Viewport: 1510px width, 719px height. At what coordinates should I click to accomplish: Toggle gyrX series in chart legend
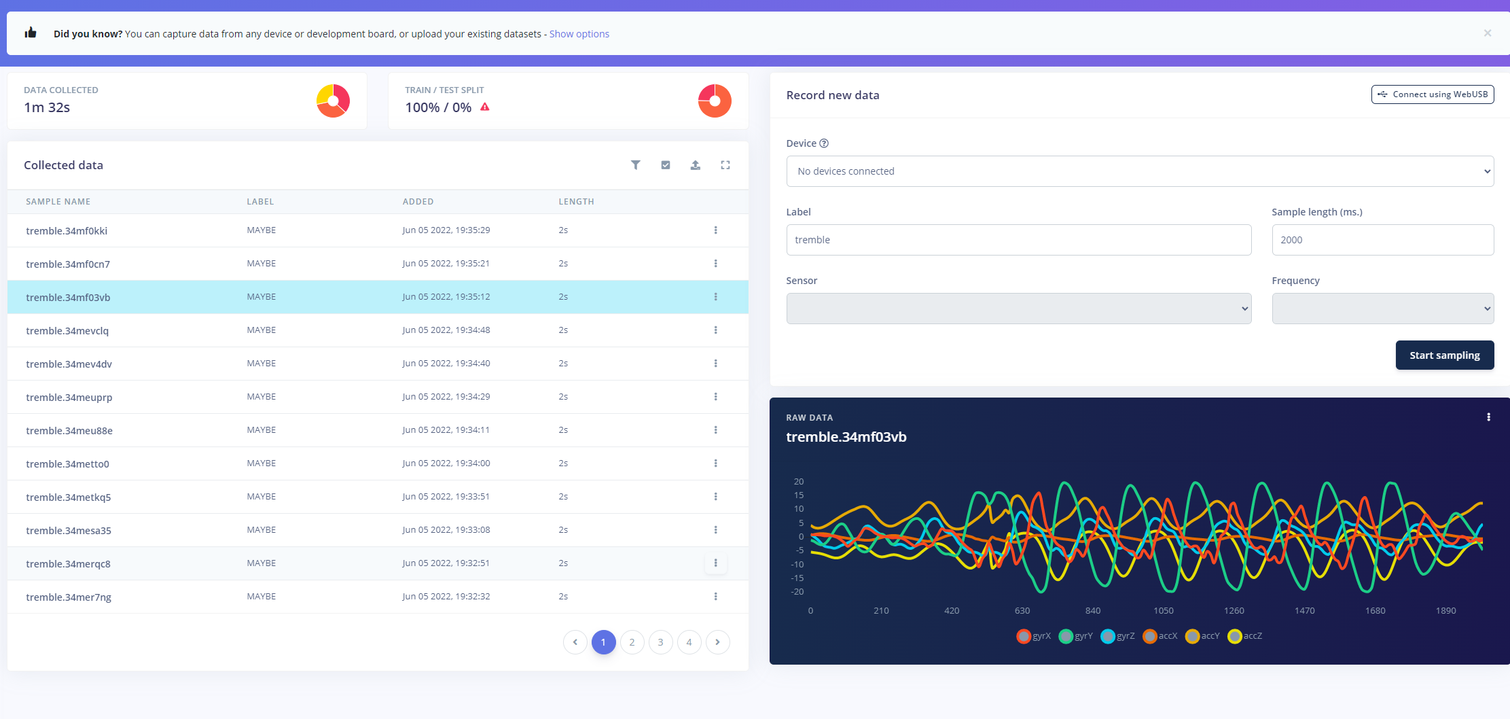(x=1034, y=636)
